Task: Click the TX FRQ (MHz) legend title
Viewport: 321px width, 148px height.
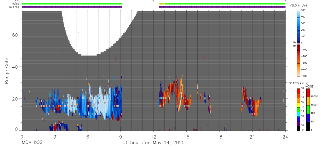Action: pos(298,83)
